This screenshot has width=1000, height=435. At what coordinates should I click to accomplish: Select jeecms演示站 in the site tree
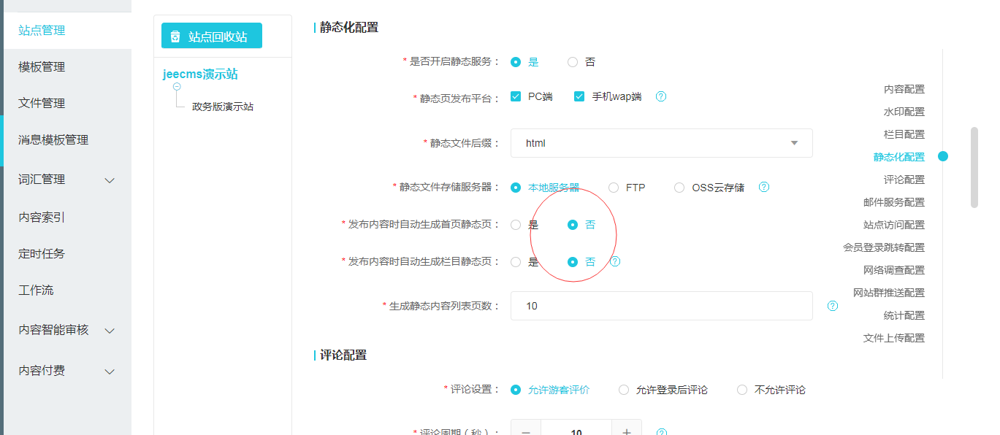click(x=200, y=74)
